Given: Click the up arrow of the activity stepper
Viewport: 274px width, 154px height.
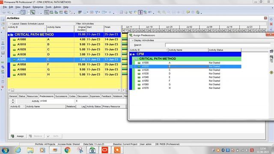Looking at the screenshot, I should [13, 100].
